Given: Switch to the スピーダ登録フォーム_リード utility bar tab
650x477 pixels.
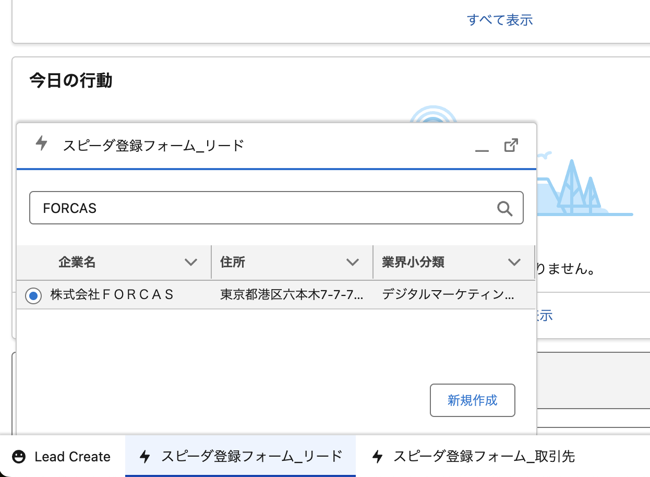Looking at the screenshot, I should [x=240, y=457].
